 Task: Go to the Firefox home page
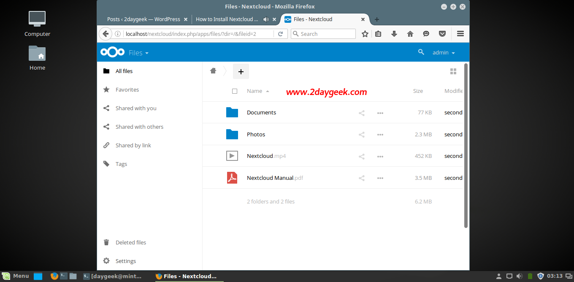click(x=410, y=34)
